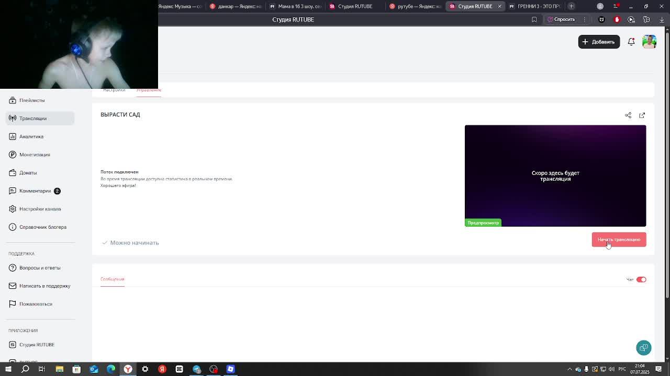Switch to the данкар Яндекс browser tab
This screenshot has height=376, width=670.
(x=236, y=6)
